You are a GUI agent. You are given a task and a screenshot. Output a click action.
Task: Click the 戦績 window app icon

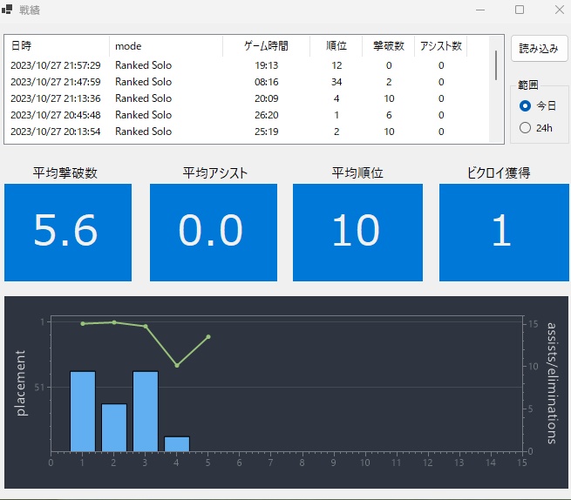(x=7, y=10)
